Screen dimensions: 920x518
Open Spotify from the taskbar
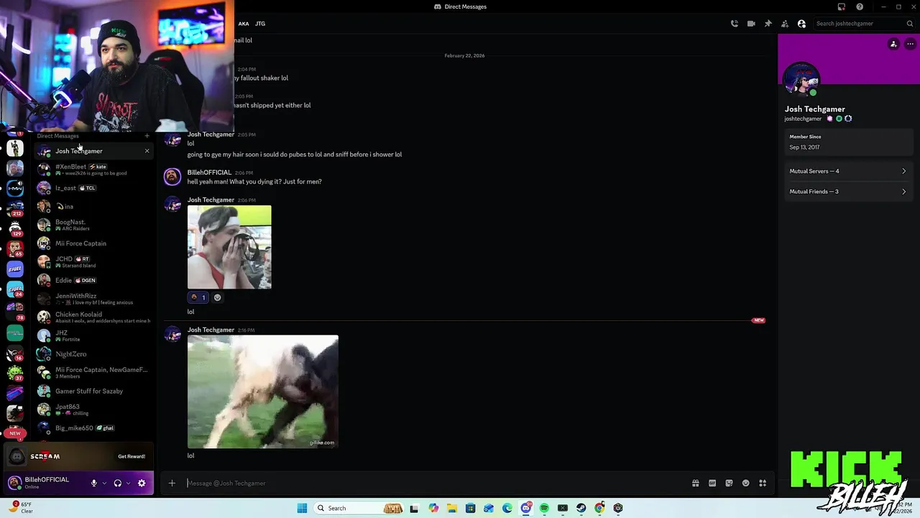544,508
